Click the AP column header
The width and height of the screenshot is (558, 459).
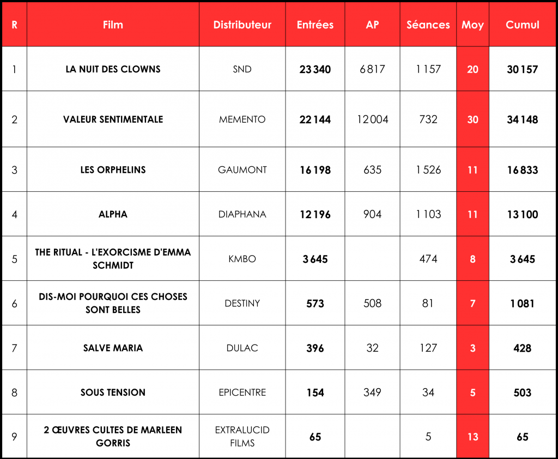point(372,25)
